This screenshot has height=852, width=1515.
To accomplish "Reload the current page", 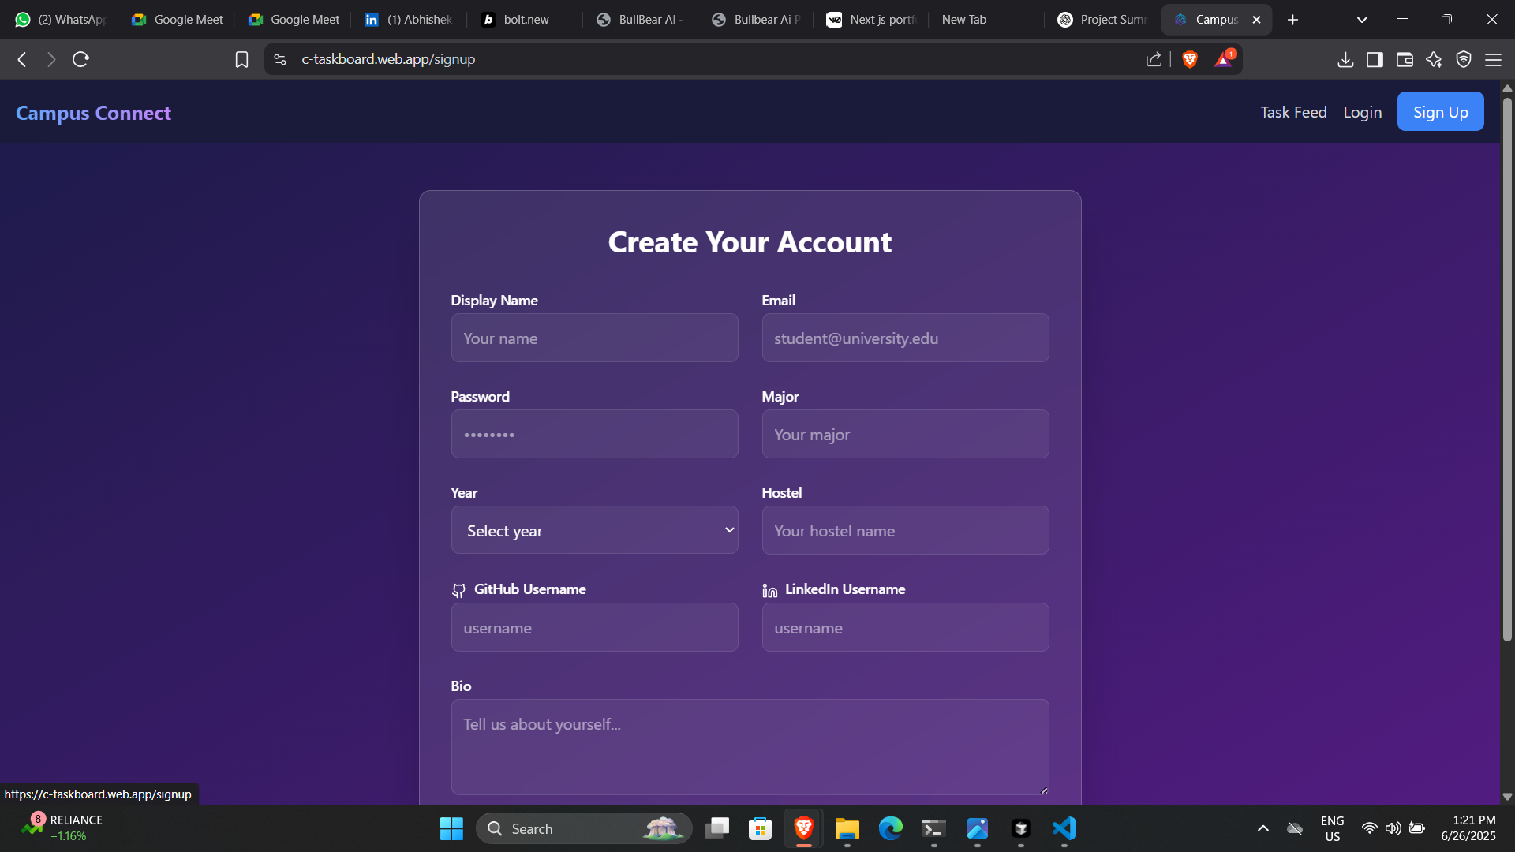I will (80, 59).
